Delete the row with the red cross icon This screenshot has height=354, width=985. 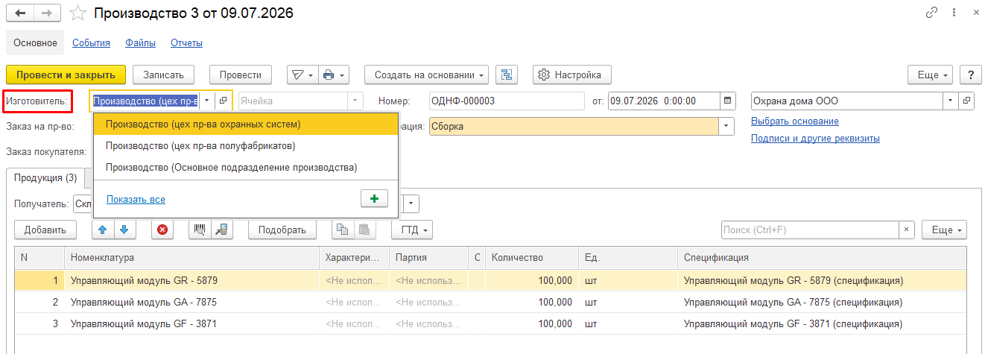point(162,230)
